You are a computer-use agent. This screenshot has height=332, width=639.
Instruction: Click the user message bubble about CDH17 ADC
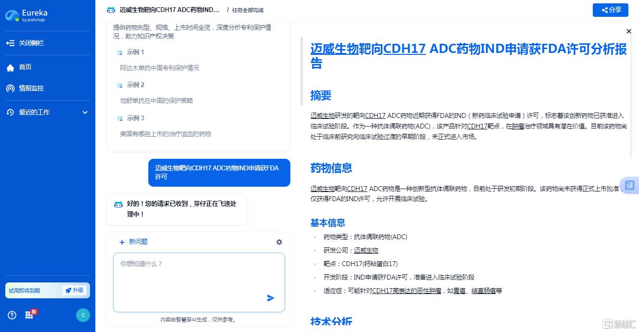point(219,172)
